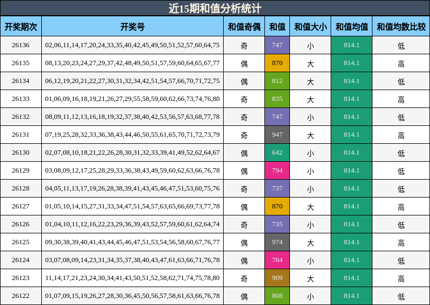
Task: Select period number 26122
Action: pos(21,296)
